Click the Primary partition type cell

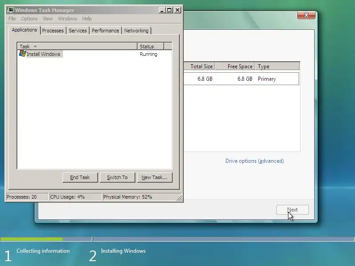tap(267, 79)
